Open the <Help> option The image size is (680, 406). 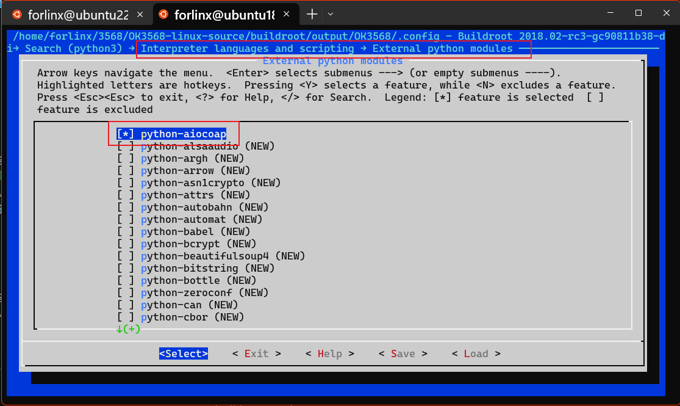[330, 353]
